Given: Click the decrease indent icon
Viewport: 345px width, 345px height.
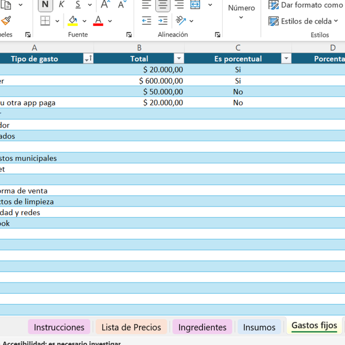Looking at the screenshot, I should click(147, 21).
